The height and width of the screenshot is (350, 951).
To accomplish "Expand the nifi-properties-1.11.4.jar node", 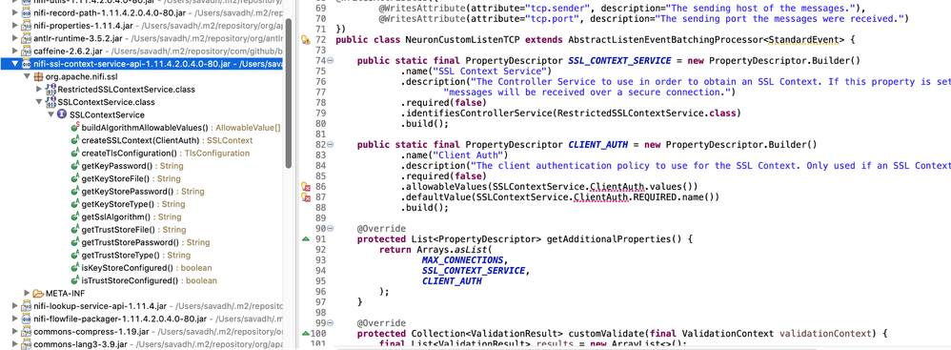I will (x=15, y=25).
